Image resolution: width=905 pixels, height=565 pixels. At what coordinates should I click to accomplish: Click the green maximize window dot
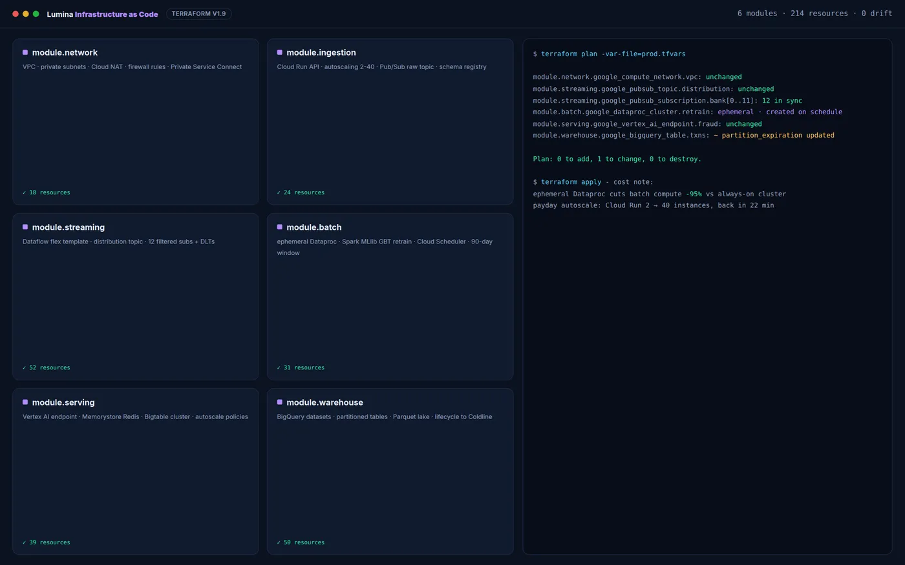(36, 14)
